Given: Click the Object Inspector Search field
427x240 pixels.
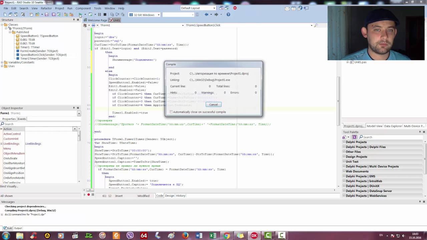Looking at the screenshot, I should click(40, 124).
